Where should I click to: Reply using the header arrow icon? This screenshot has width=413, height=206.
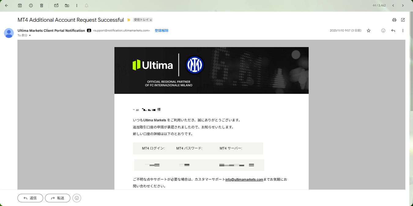393,31
